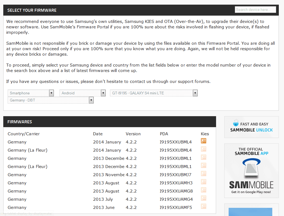Expand the GT-I9195 GALAXY S4 mini LTE model dropdown

click(154, 93)
